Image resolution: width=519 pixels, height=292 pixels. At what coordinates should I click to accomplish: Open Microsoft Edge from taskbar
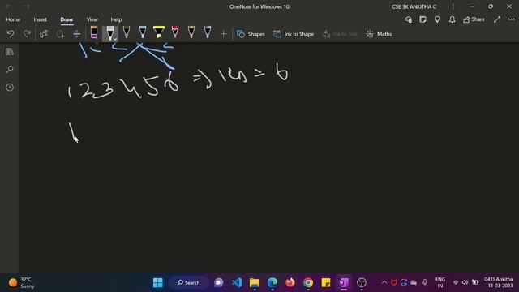coord(272,283)
